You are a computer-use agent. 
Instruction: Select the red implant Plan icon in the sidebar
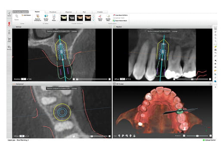(9, 24)
